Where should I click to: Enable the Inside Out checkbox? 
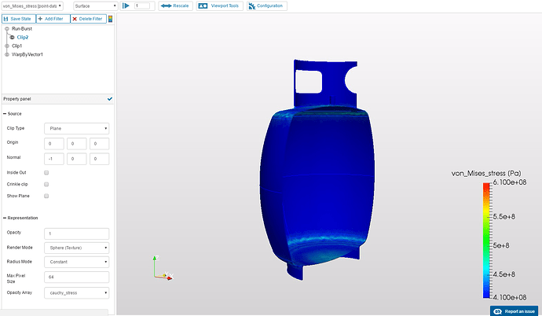pos(46,172)
